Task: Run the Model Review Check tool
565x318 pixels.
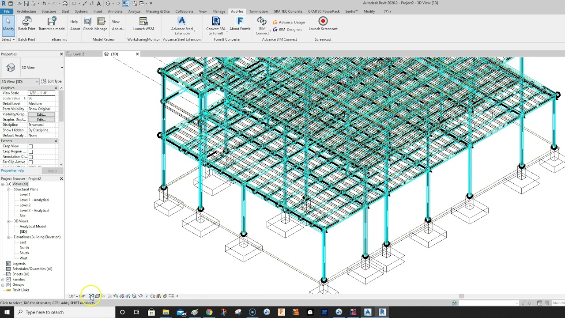Action: click(88, 24)
